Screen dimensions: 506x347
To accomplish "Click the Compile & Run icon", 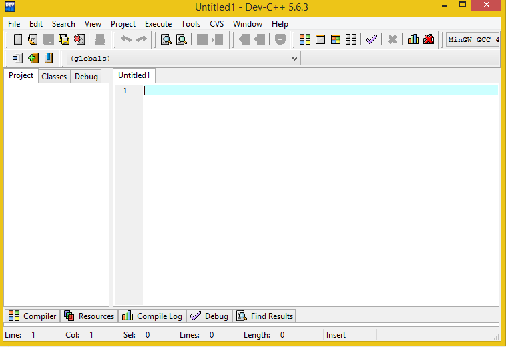I will pos(336,39).
